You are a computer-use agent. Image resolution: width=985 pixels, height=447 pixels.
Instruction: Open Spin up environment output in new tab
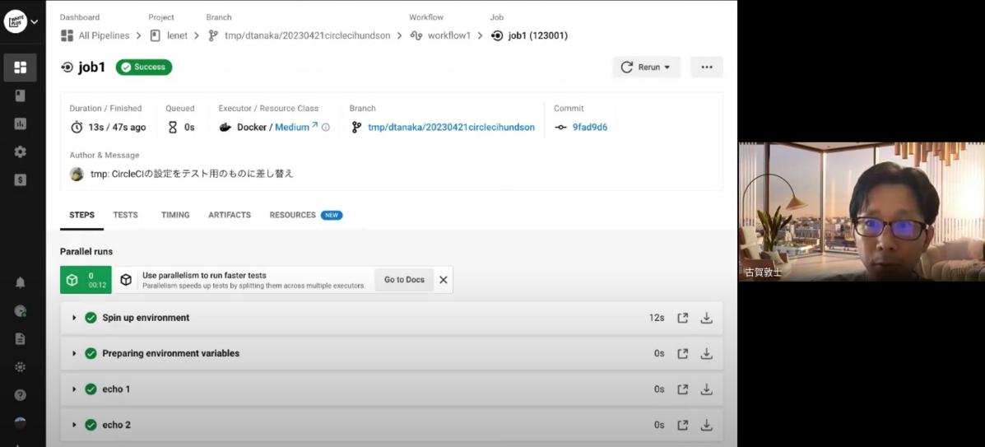coord(683,318)
